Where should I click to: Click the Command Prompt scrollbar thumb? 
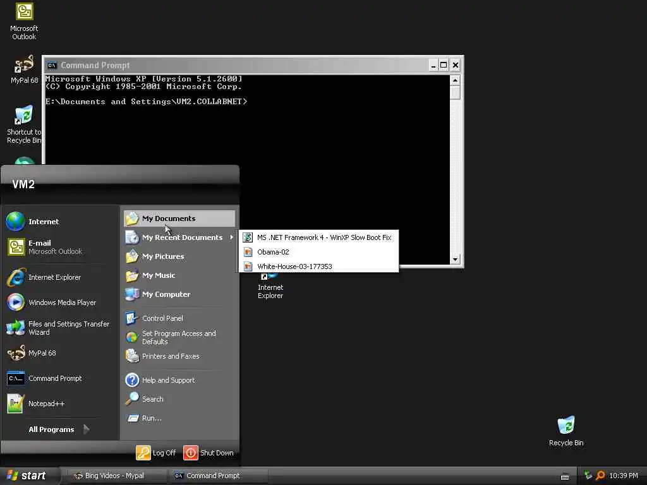[x=455, y=92]
